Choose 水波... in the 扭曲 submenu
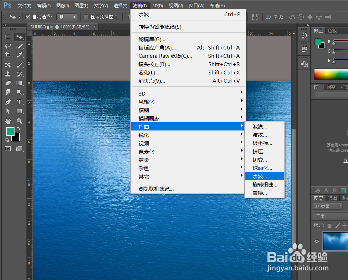 pyautogui.click(x=265, y=176)
